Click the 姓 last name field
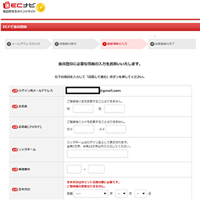The height and width of the screenshot is (200, 200). point(83,109)
